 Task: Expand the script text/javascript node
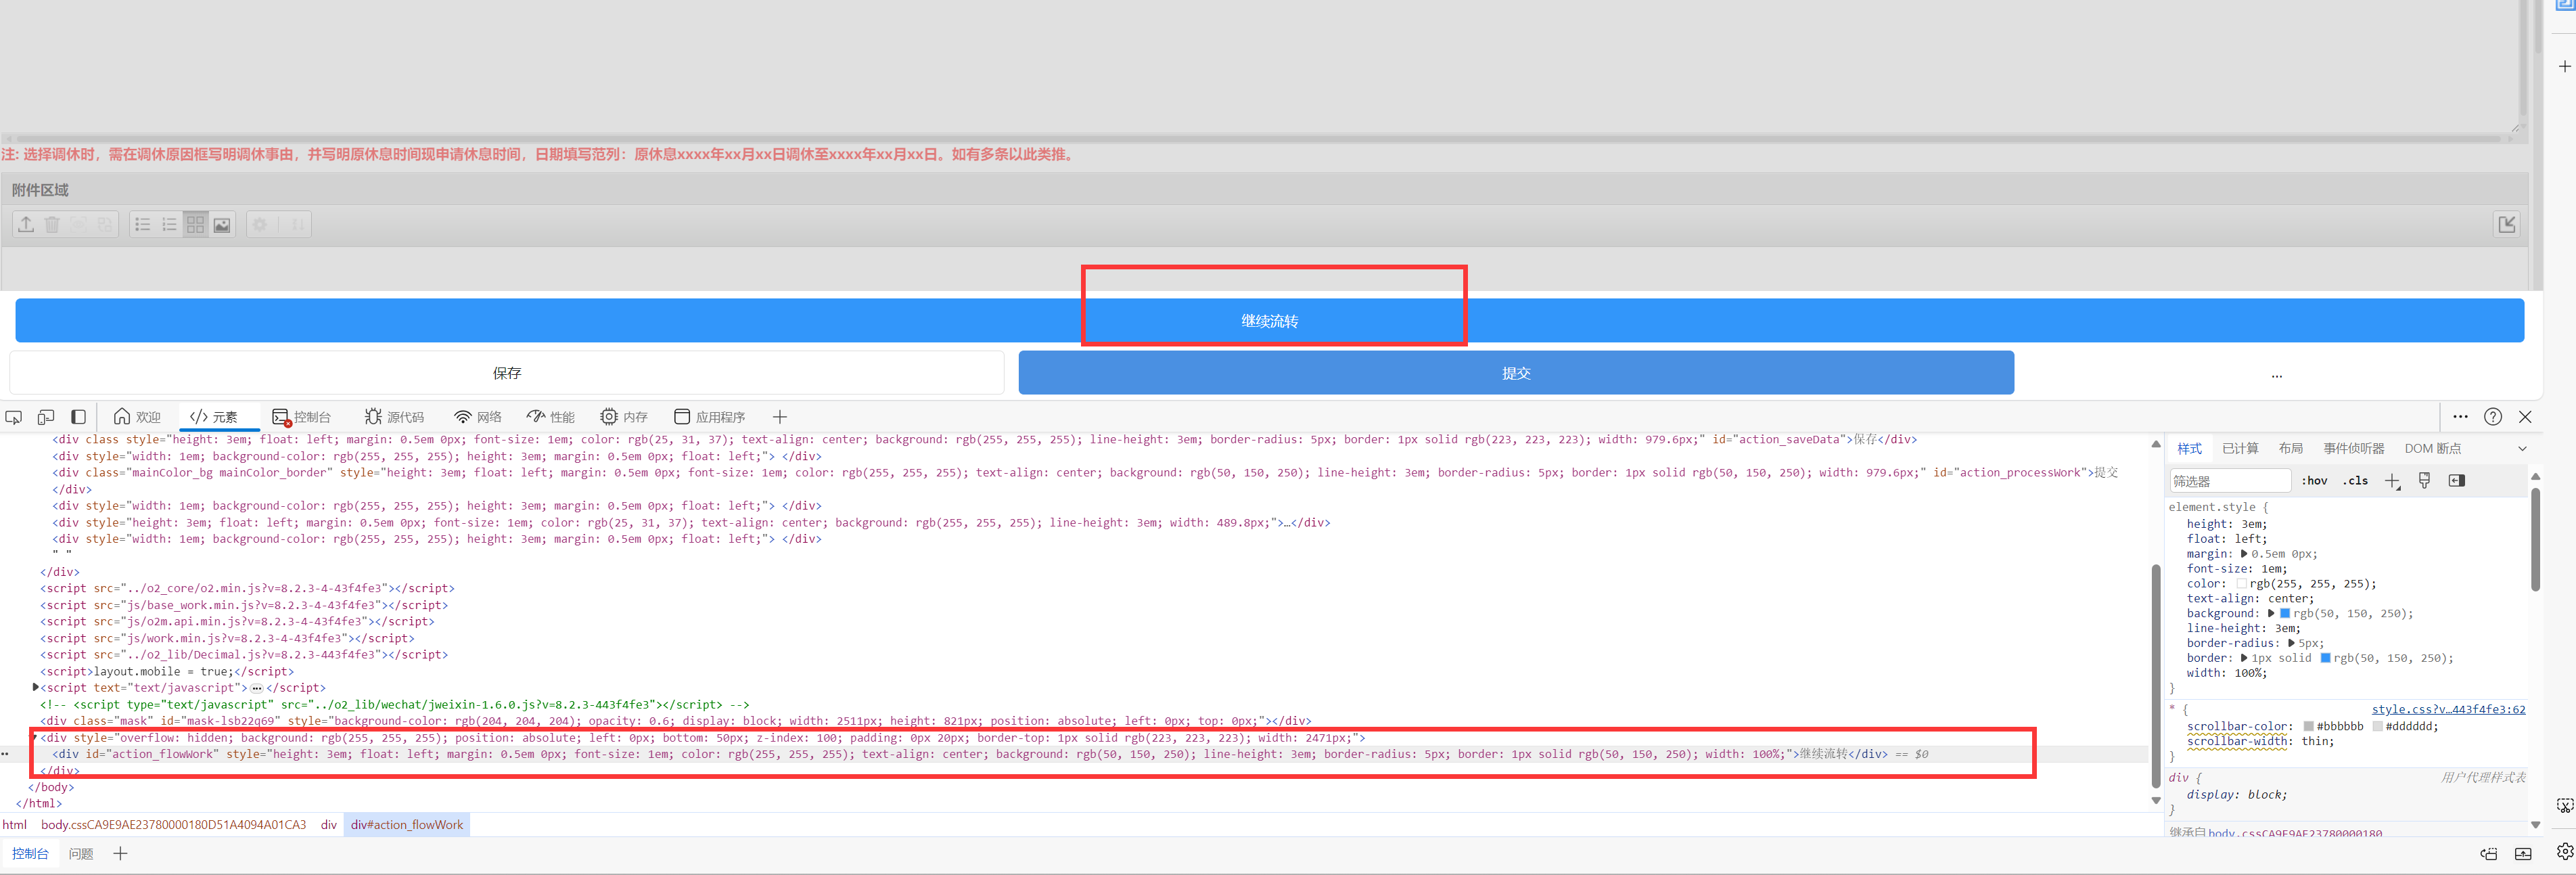(x=36, y=688)
